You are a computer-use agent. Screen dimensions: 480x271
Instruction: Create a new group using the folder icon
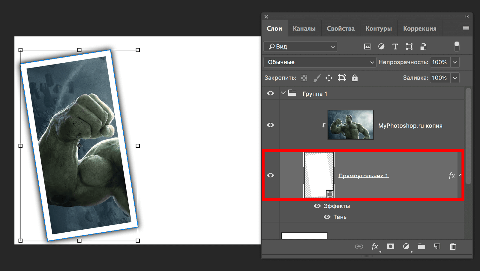[421, 247]
